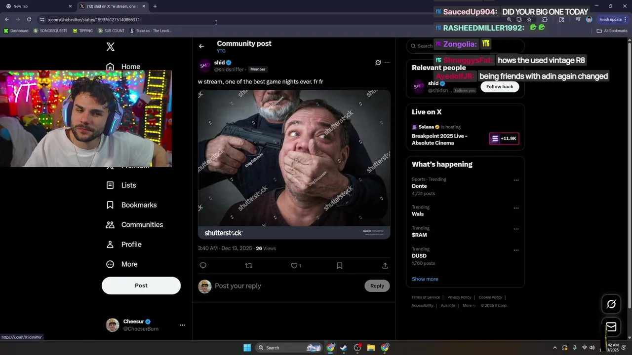Like the post with heart icon
This screenshot has width=632, height=355.
(294, 265)
